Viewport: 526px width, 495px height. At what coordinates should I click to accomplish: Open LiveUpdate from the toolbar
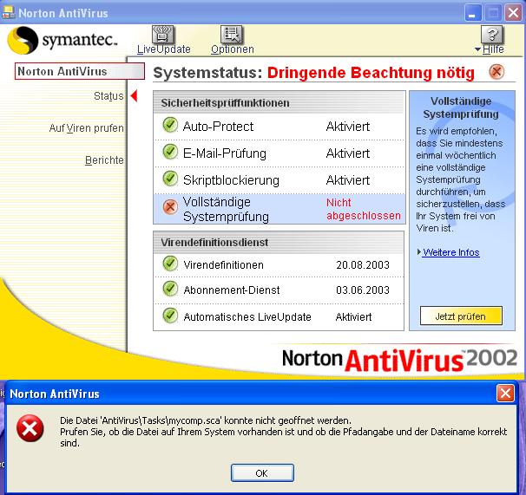pos(164,40)
